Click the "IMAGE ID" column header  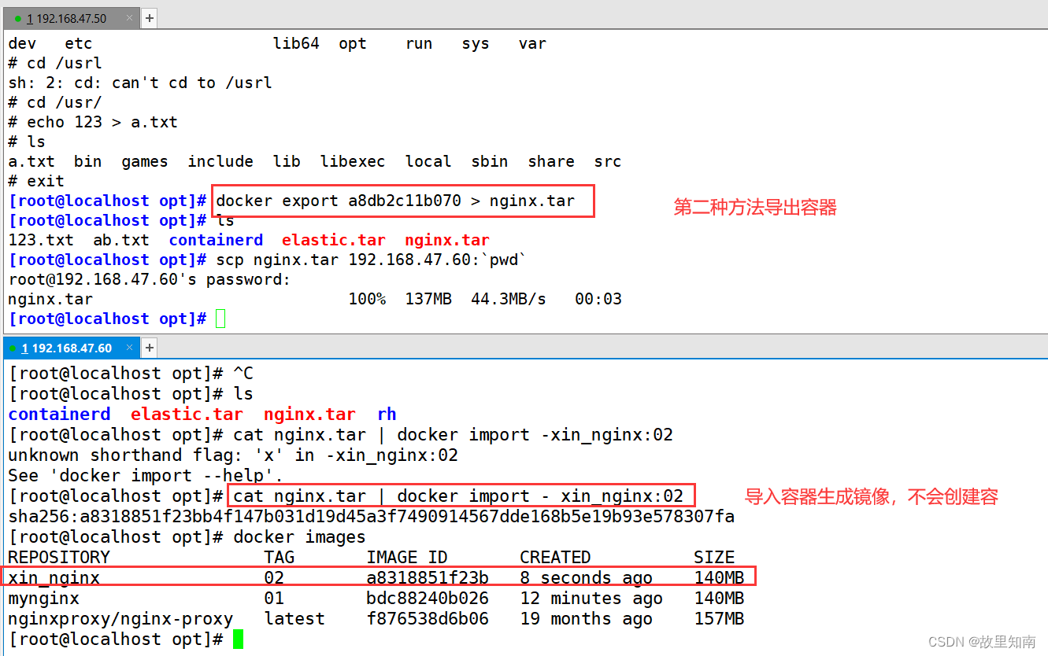[407, 557]
